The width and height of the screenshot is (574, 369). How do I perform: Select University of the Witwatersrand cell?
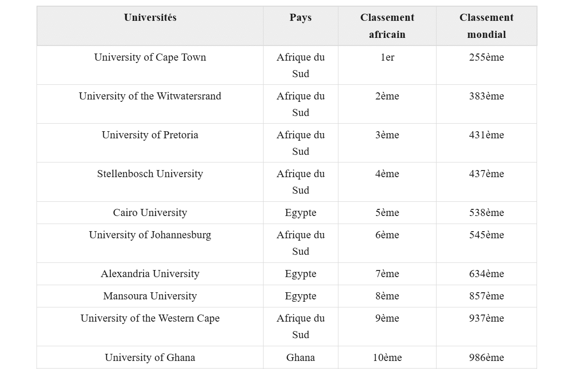coord(150,96)
